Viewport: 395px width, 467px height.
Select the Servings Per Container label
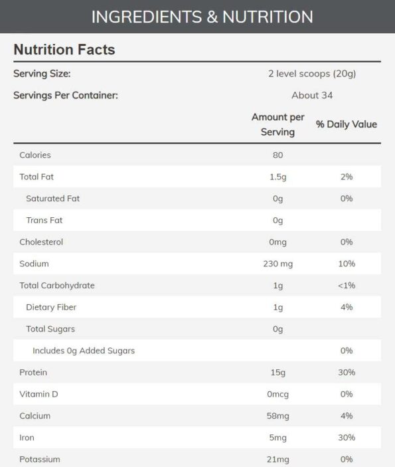66,95
